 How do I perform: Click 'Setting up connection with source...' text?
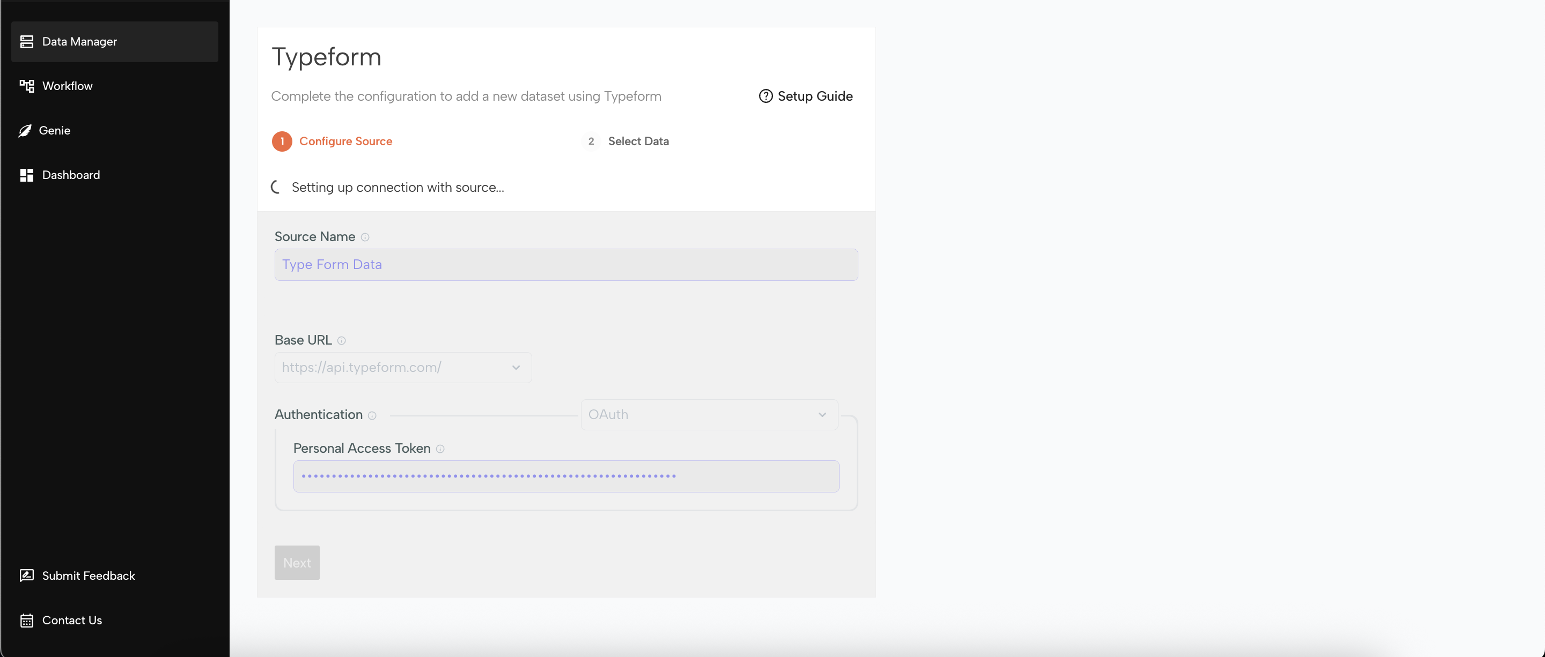pyautogui.click(x=398, y=188)
